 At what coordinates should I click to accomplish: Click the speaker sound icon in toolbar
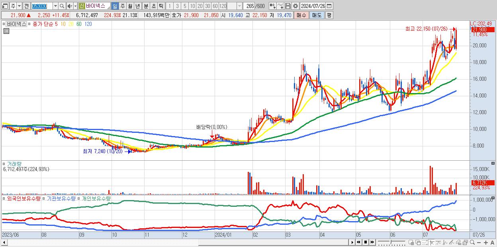pos(70,6)
